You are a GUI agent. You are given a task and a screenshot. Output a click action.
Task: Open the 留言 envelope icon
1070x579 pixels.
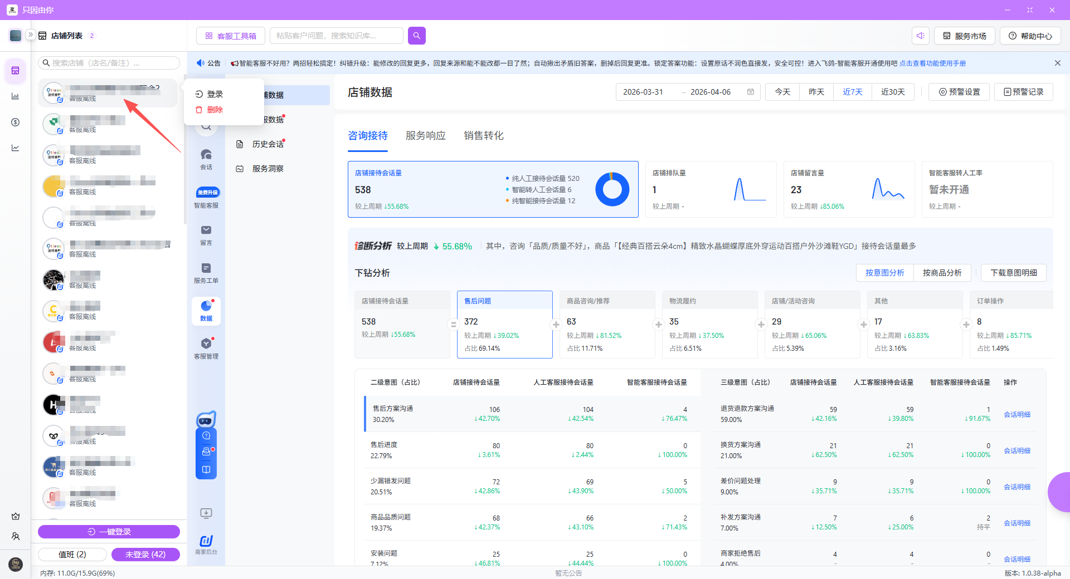pos(206,235)
